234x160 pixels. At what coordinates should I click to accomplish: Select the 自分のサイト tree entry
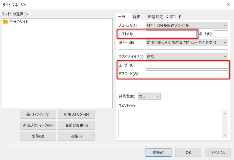19,22
